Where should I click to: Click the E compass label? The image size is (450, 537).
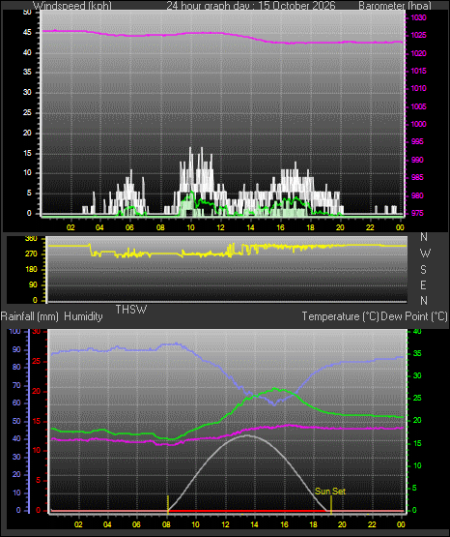pyautogui.click(x=423, y=284)
